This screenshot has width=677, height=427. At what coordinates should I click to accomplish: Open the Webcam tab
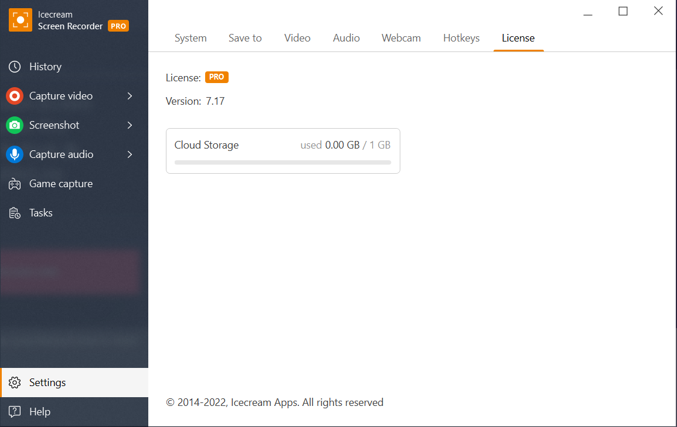(401, 38)
